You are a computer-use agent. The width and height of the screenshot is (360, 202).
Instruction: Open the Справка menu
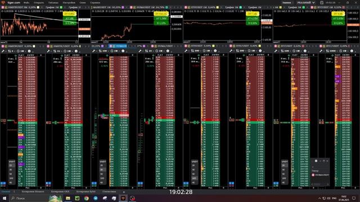(95, 2)
